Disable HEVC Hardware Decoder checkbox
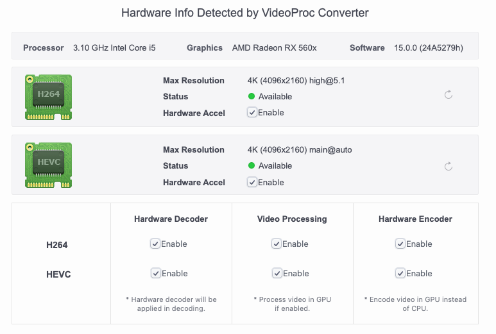Viewport: 496px width, 334px height. (156, 273)
